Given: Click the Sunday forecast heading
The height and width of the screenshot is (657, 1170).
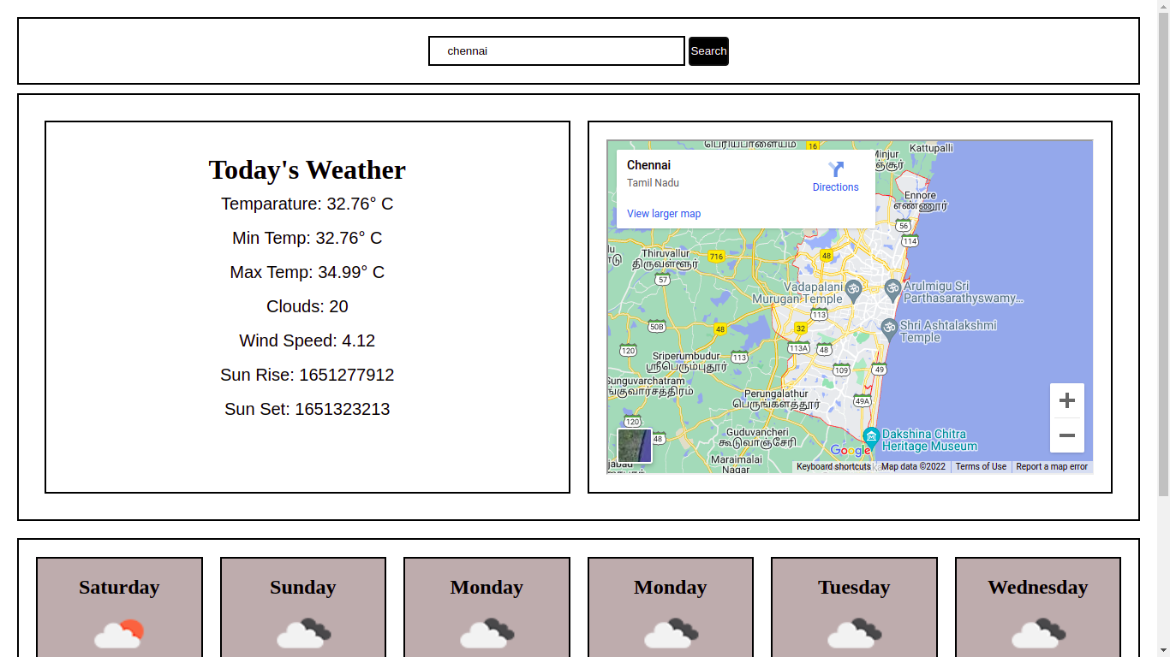Looking at the screenshot, I should pyautogui.click(x=303, y=587).
